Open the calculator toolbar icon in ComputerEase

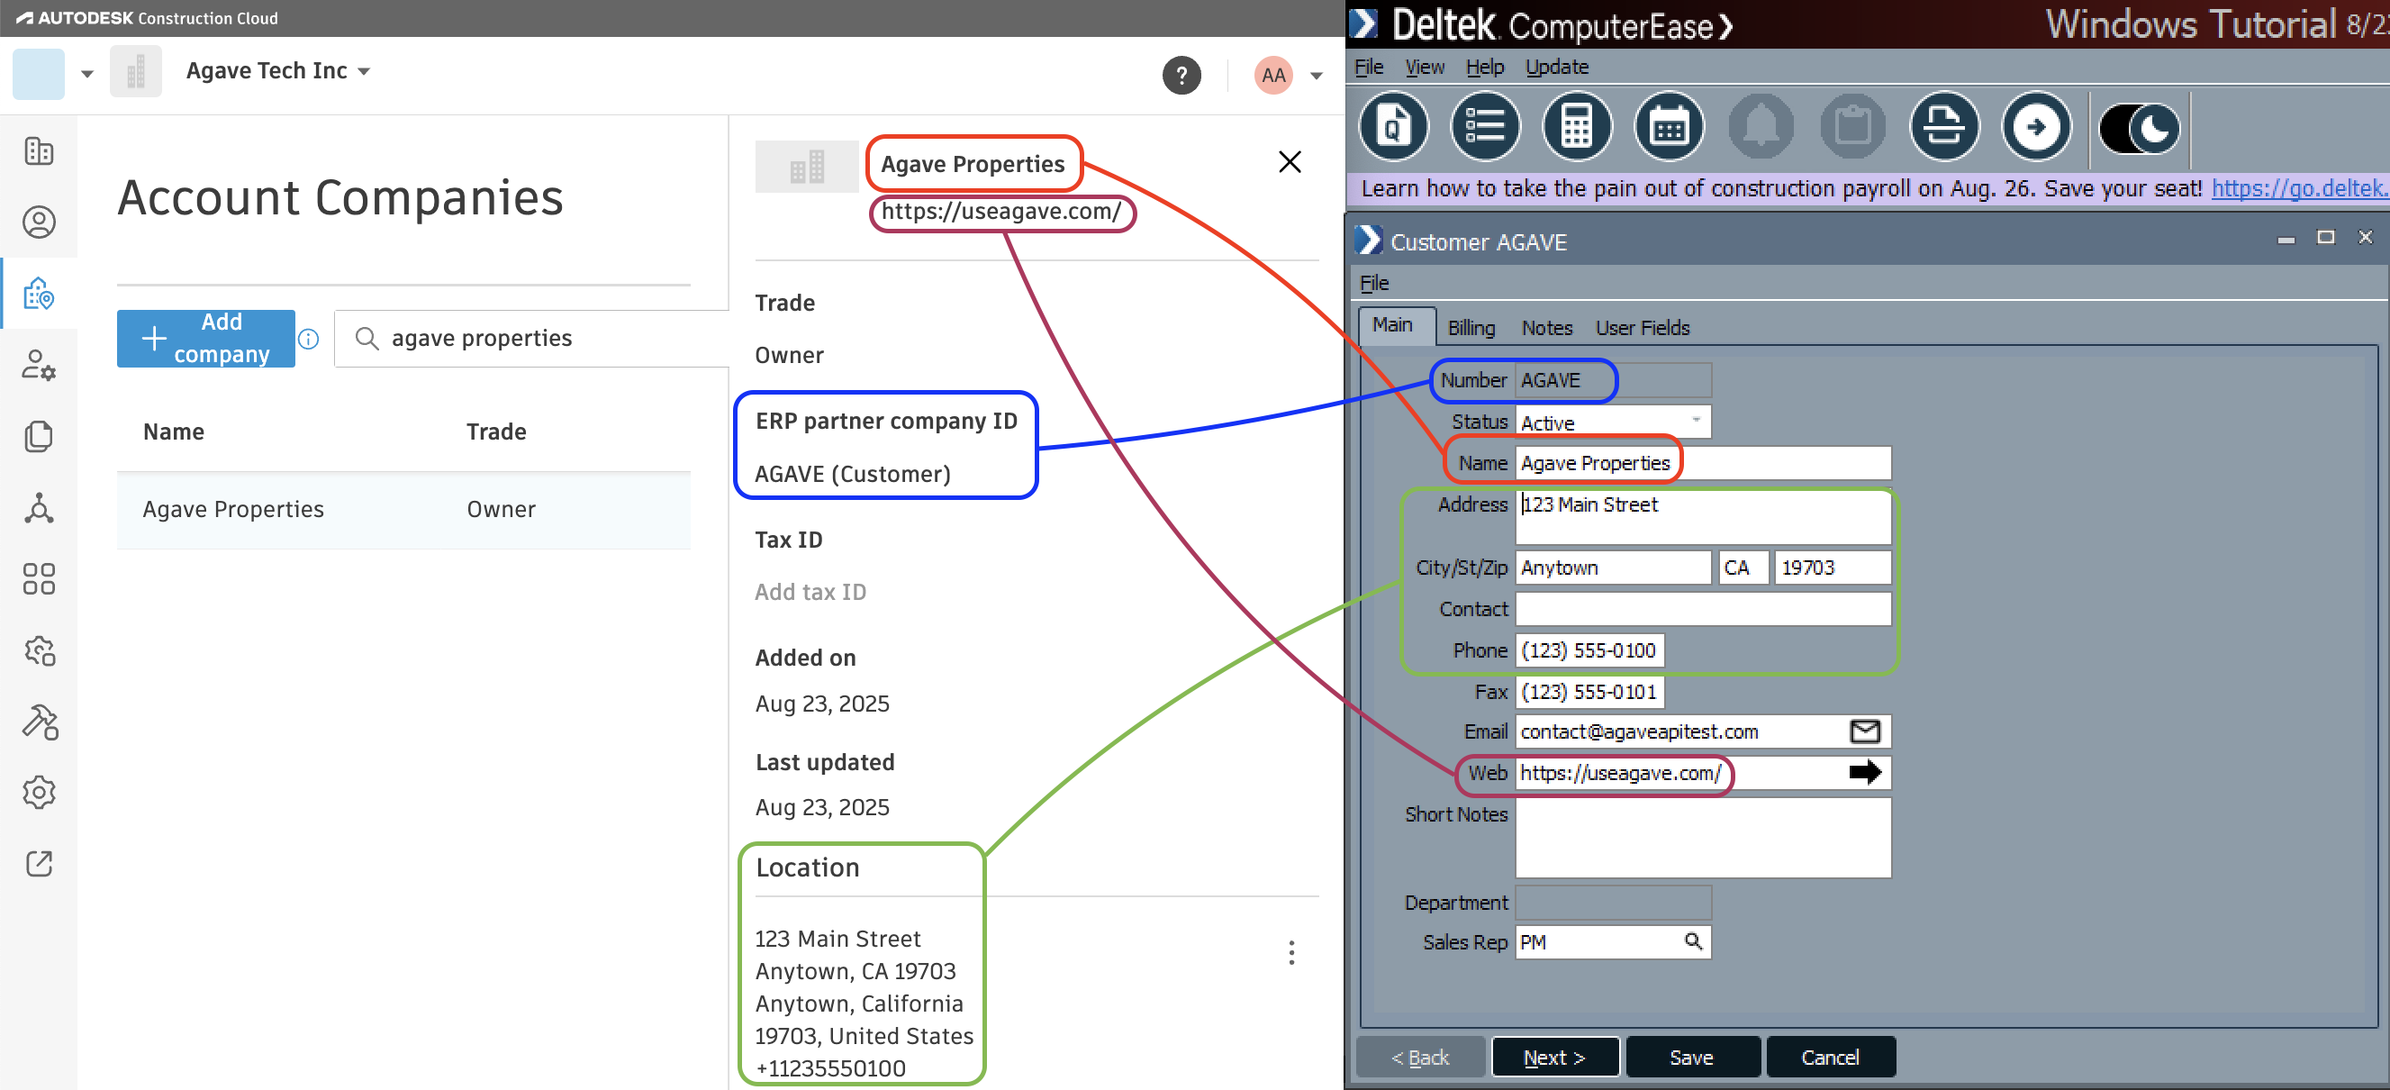pos(1577,126)
